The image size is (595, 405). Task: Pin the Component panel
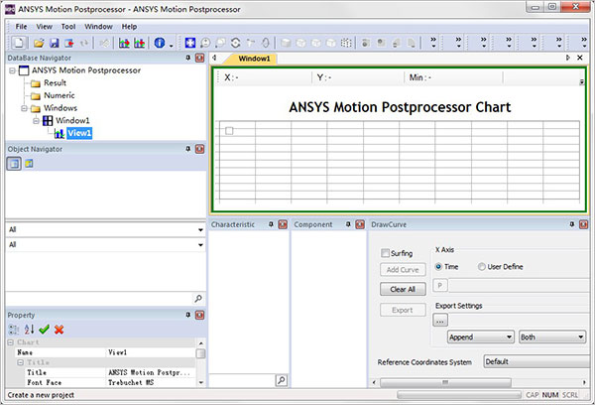(348, 224)
